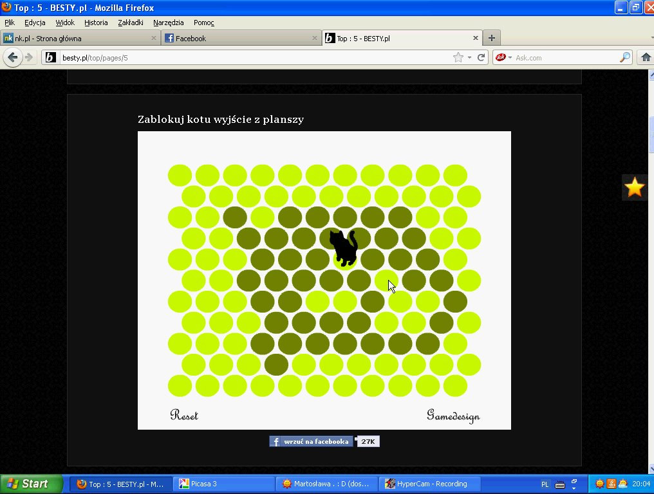Open the Plik menu

10,23
